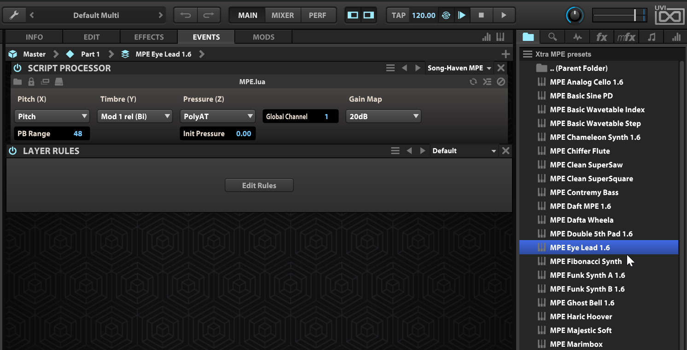Open the script editor icon
Viewport: 687px width, 350px height.
click(x=487, y=82)
